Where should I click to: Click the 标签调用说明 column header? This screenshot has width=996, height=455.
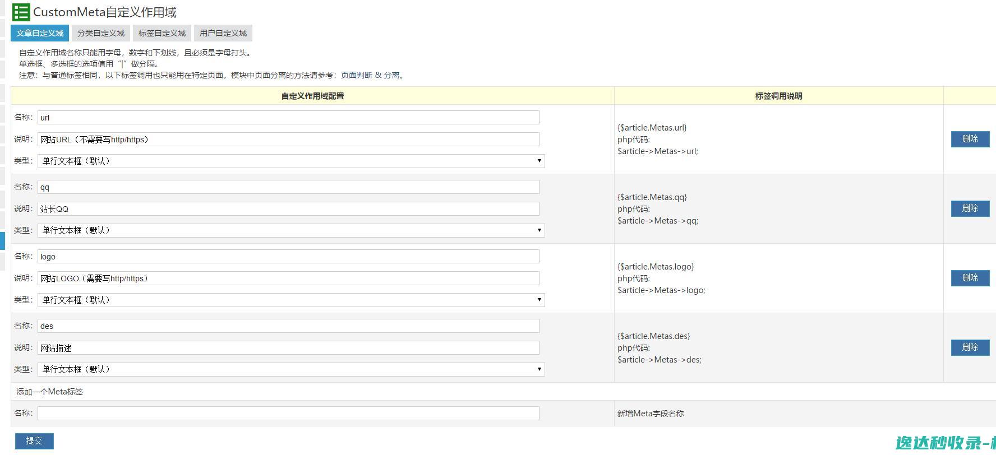pos(778,96)
